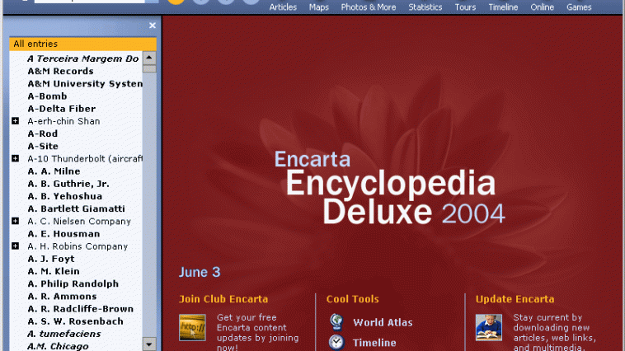The width and height of the screenshot is (625, 351).
Task: Select the A. B. Guthrie, Jr. entry
Action: click(x=68, y=184)
